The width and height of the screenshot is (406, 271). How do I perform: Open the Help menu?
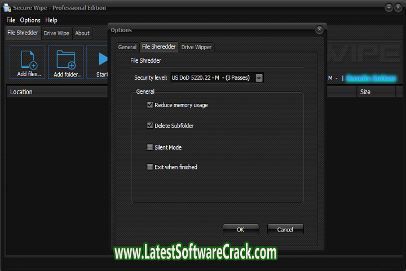[51, 20]
